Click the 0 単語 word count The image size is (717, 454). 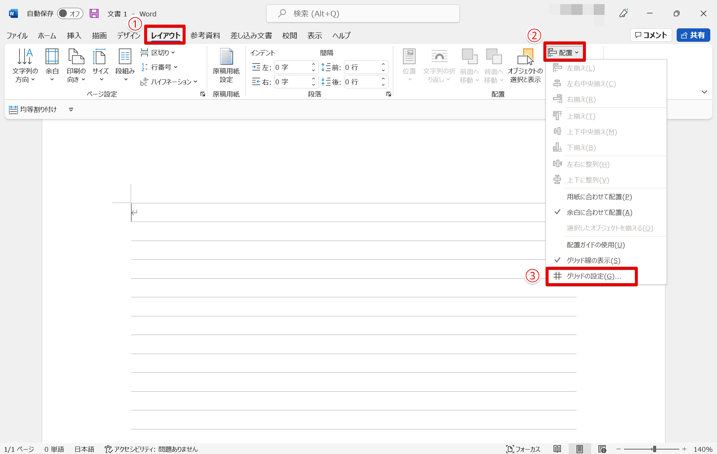click(54, 449)
